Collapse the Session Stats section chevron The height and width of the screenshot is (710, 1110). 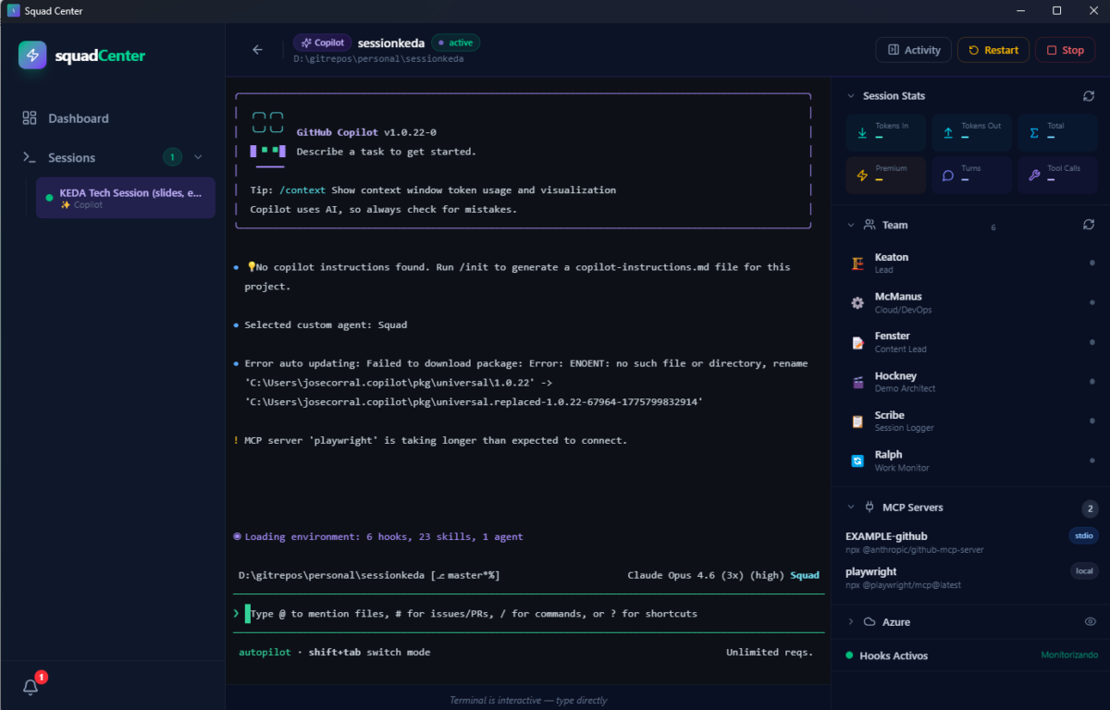[850, 96]
